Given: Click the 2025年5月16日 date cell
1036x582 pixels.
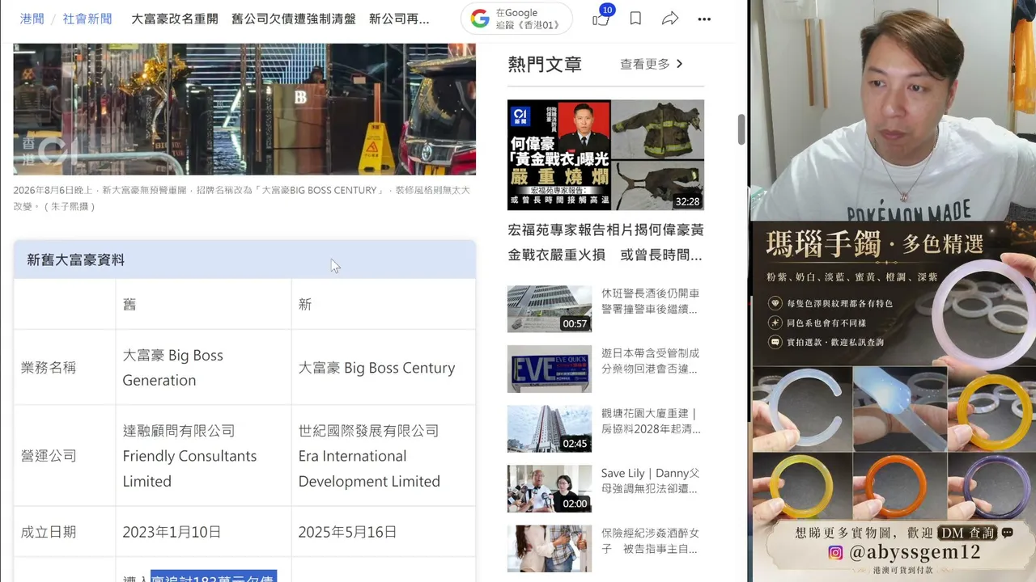Looking at the screenshot, I should click(x=384, y=532).
